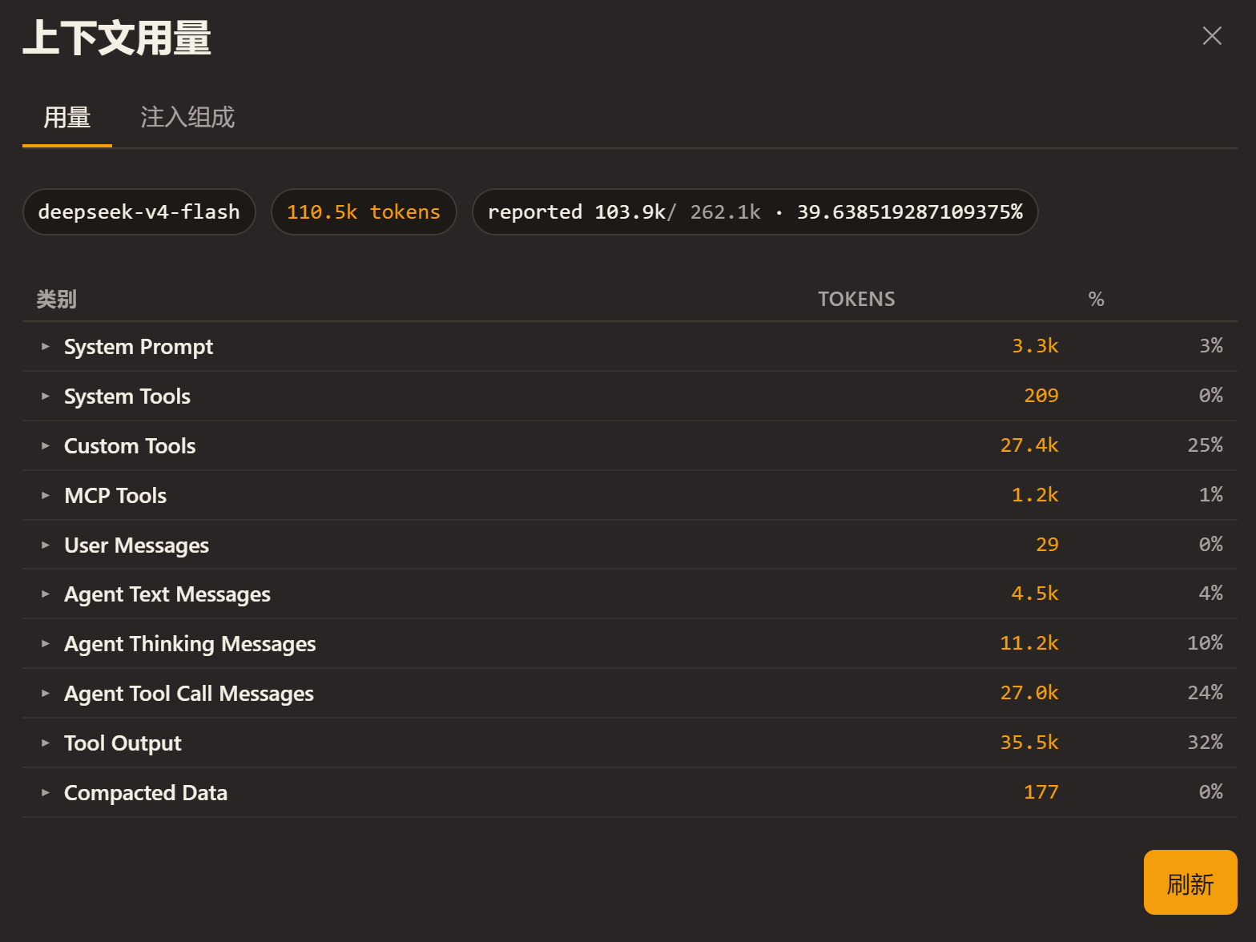Viewport: 1256px width, 942px height.
Task: Click the 11.2k token value
Action: tap(1029, 643)
